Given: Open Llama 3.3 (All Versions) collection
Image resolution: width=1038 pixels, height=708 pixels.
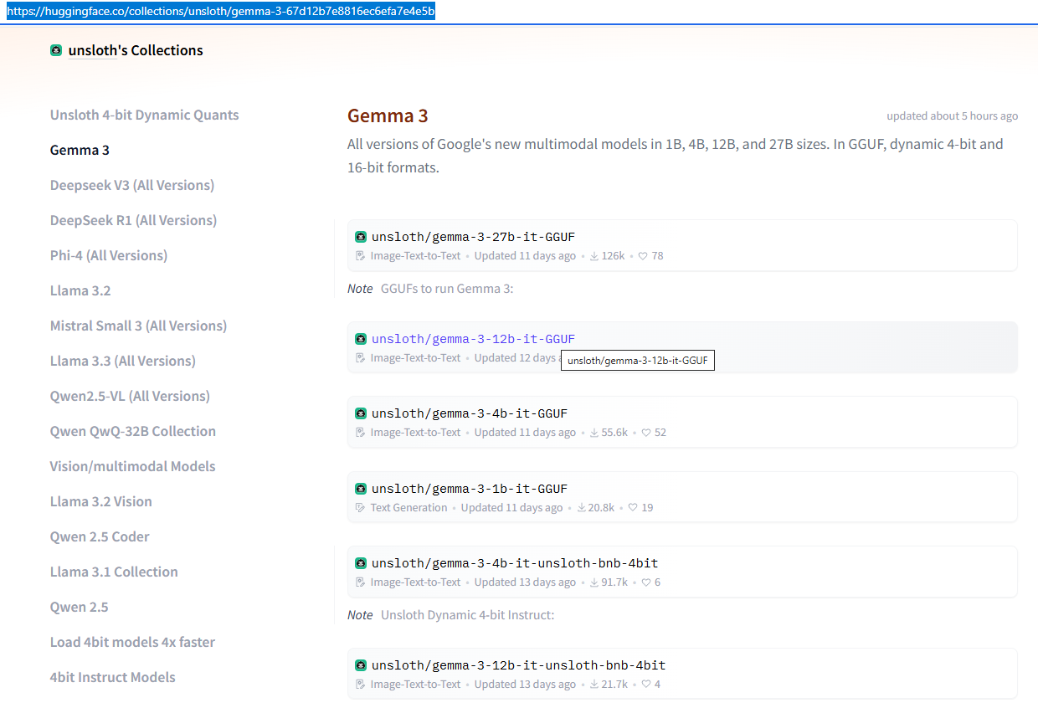Looking at the screenshot, I should 123,361.
